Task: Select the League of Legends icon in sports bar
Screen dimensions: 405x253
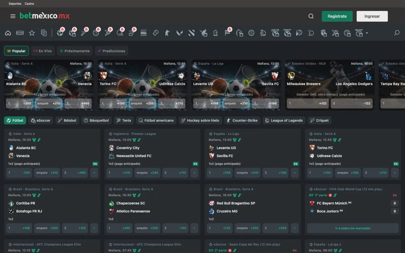Action: 263,33
